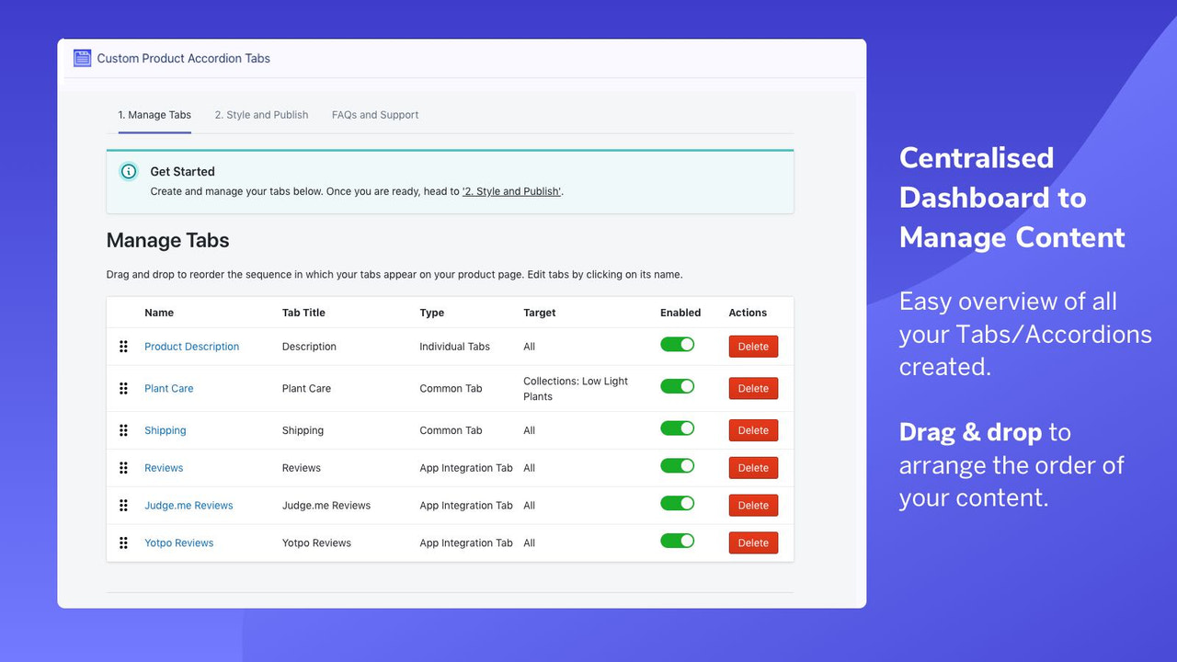This screenshot has width=1177, height=662.
Task: Click the drag handle beside Reviews
Action: coord(123,467)
